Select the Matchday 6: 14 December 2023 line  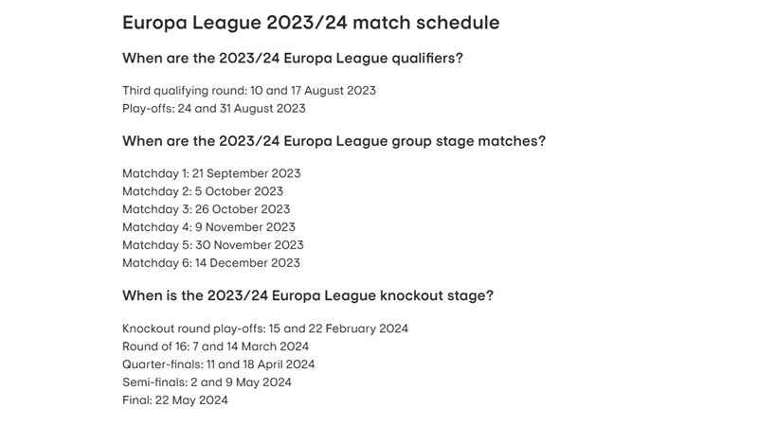click(x=211, y=263)
